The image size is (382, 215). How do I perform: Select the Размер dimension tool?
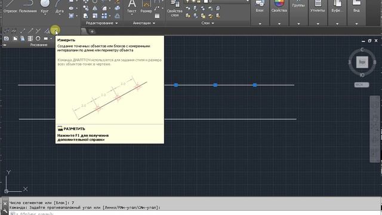pyautogui.click(x=146, y=7)
